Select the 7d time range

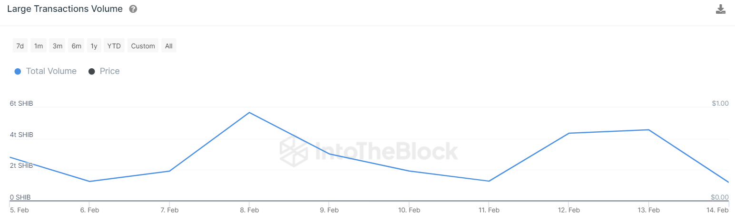(x=20, y=46)
